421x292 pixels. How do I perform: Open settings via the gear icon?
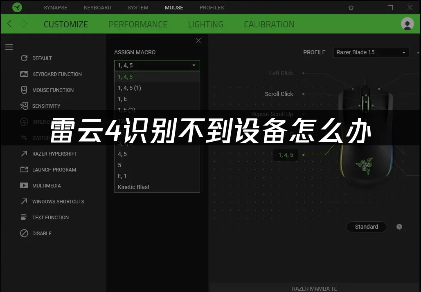[x=351, y=7]
